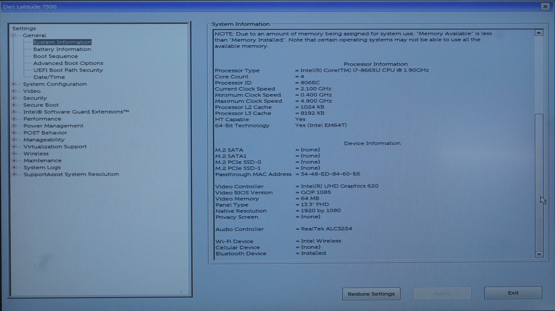Expand the Security node
Screen dimensions: 555x311
click(x=14, y=98)
